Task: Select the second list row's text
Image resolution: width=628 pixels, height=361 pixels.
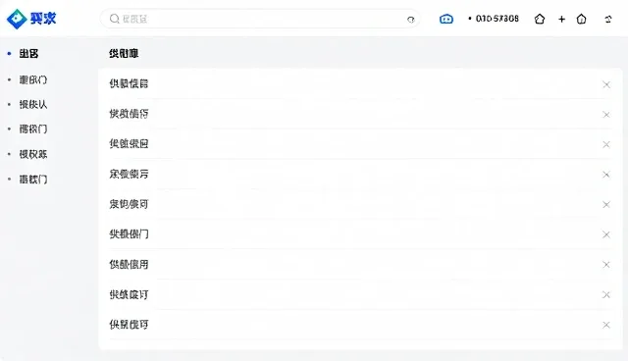Action: (x=129, y=114)
